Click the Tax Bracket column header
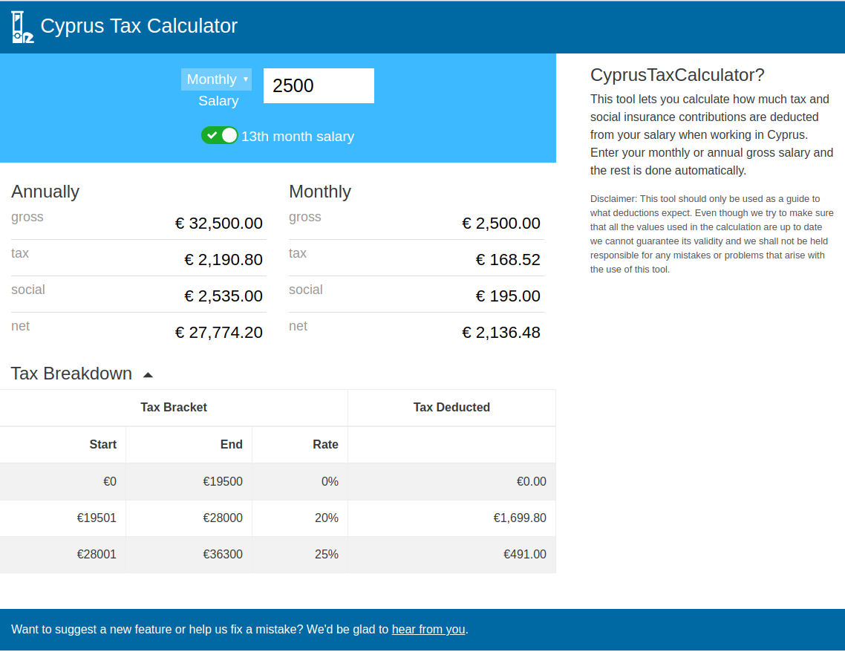Viewport: 845px width, 652px height. coord(174,408)
